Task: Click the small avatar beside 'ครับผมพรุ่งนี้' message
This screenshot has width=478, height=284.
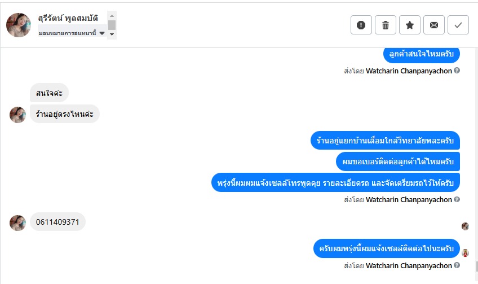Action: 465,252
